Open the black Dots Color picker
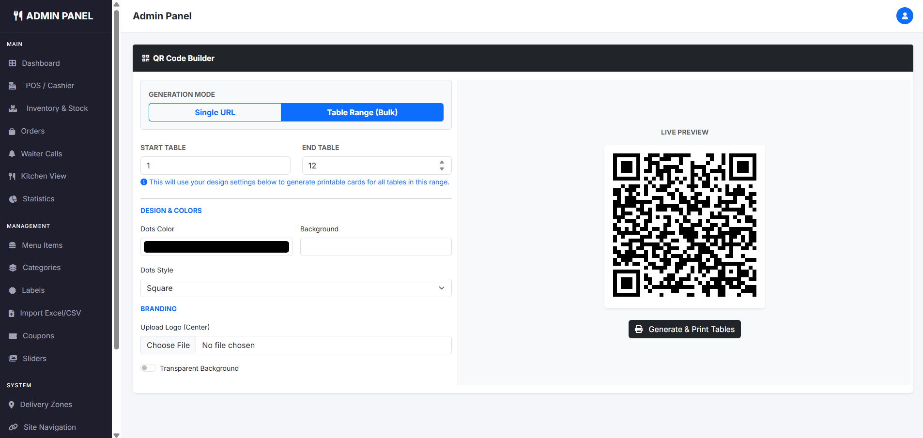Image resolution: width=923 pixels, height=438 pixels. pyautogui.click(x=216, y=247)
